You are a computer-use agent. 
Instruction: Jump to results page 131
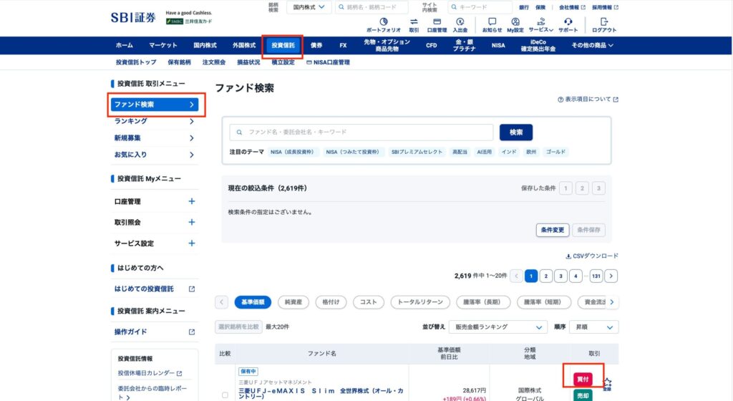tap(596, 276)
